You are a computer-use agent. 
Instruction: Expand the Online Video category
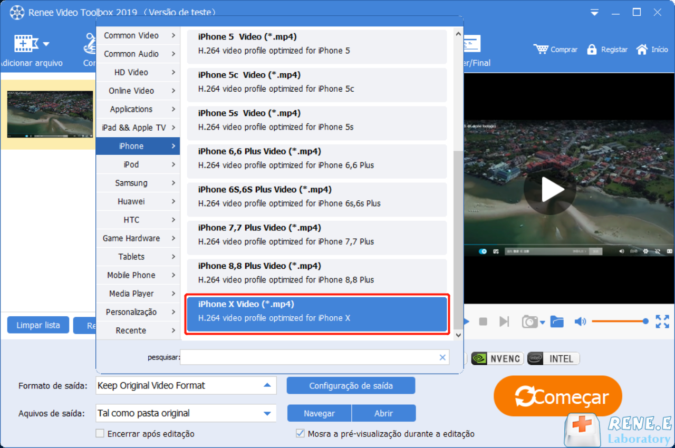(138, 91)
